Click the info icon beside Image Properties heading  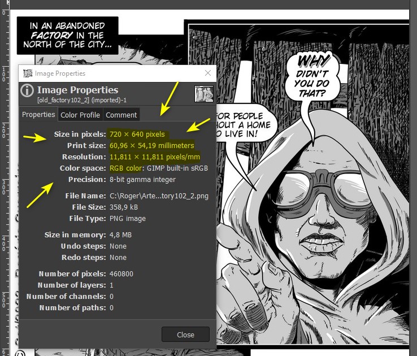27,90
